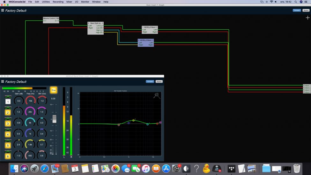Open the Mixer menu

[x=69, y=2]
